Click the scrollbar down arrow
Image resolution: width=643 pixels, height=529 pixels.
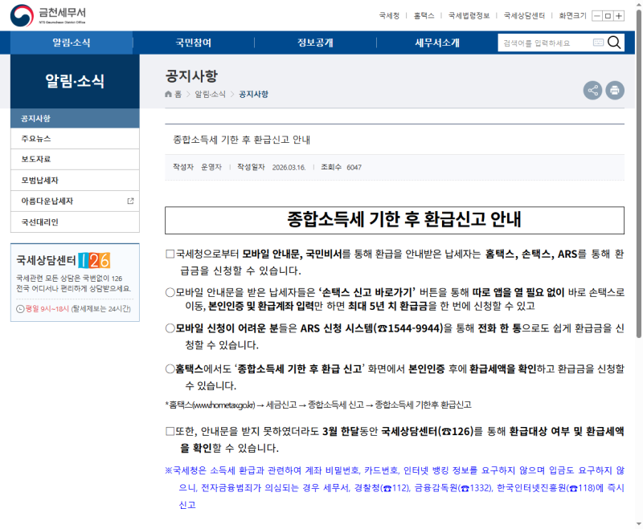638,523
